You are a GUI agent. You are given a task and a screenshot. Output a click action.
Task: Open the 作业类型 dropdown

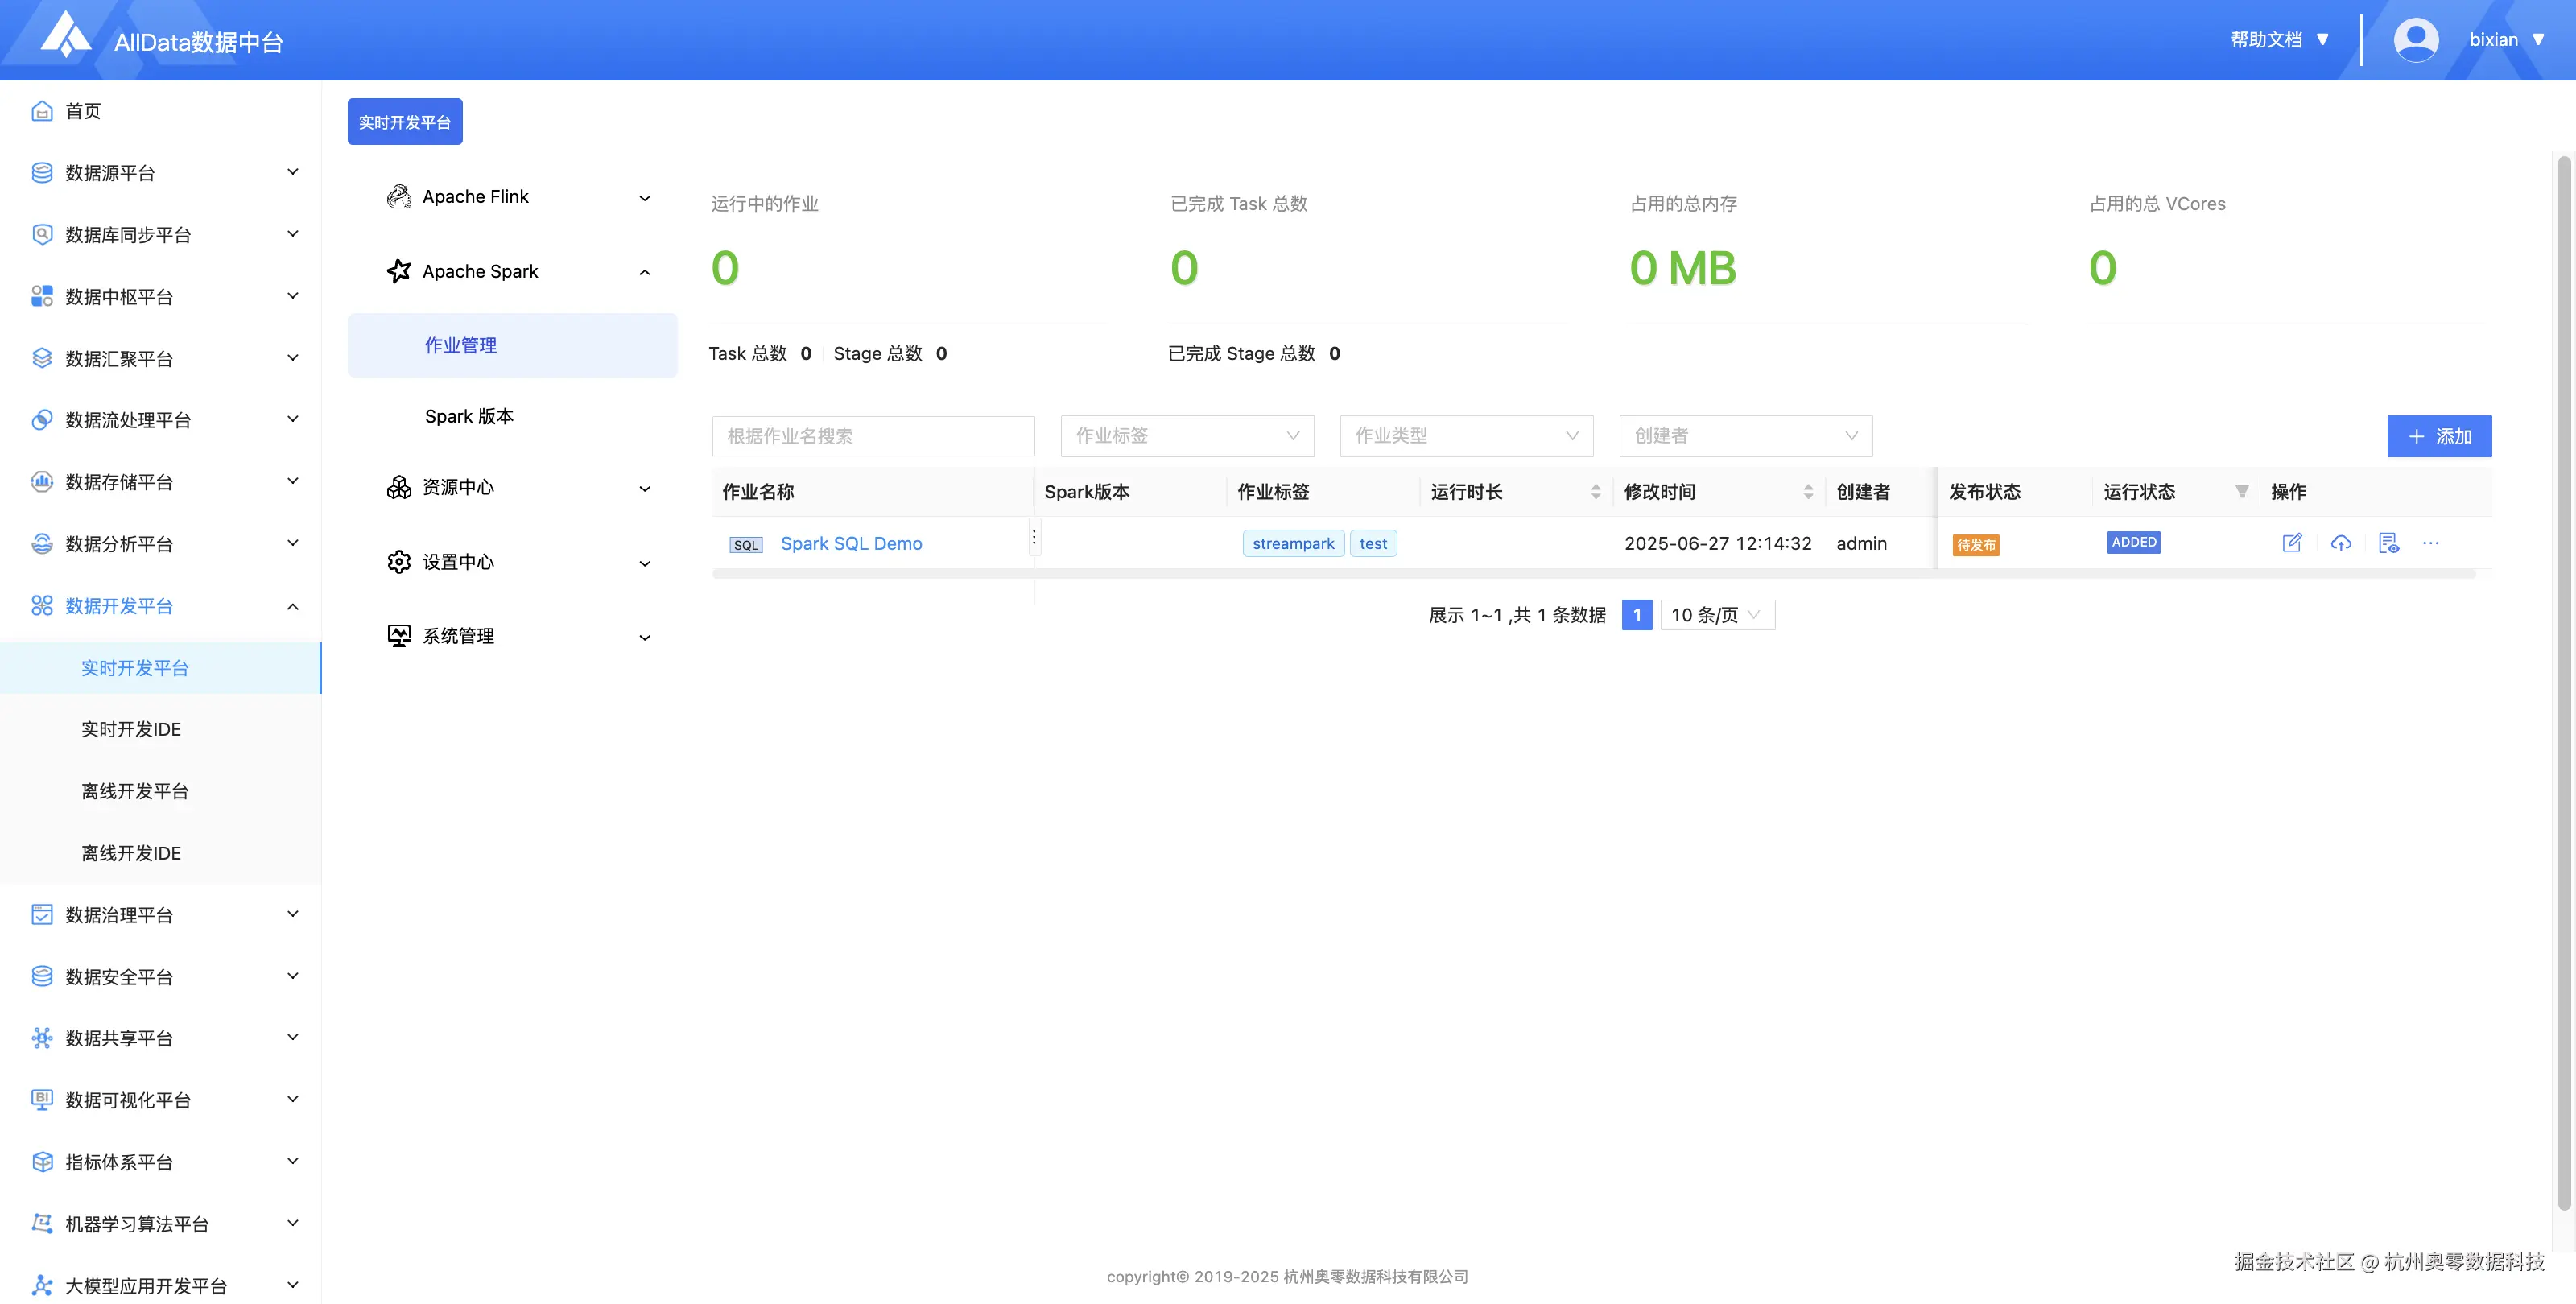coord(1465,436)
